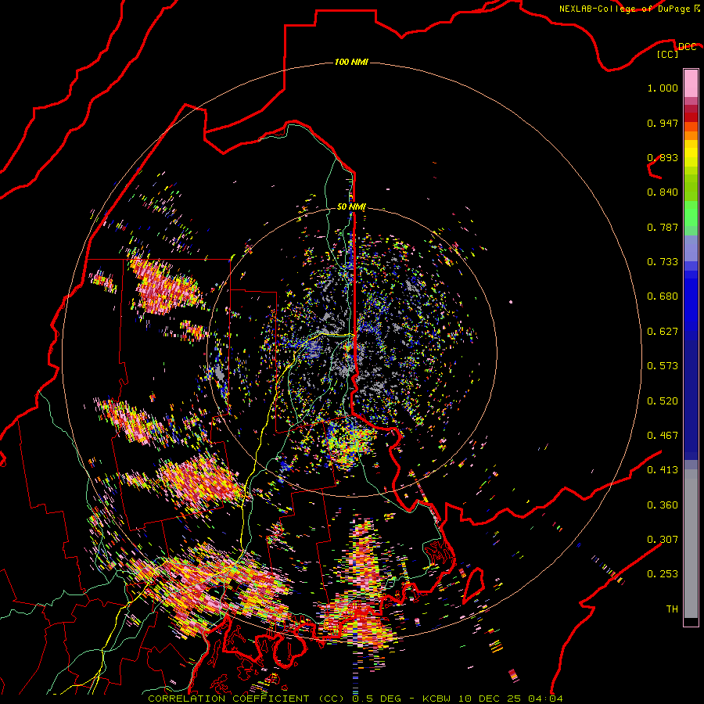Click the TH threshold legend label
Screen dimensions: 704x704
(672, 609)
